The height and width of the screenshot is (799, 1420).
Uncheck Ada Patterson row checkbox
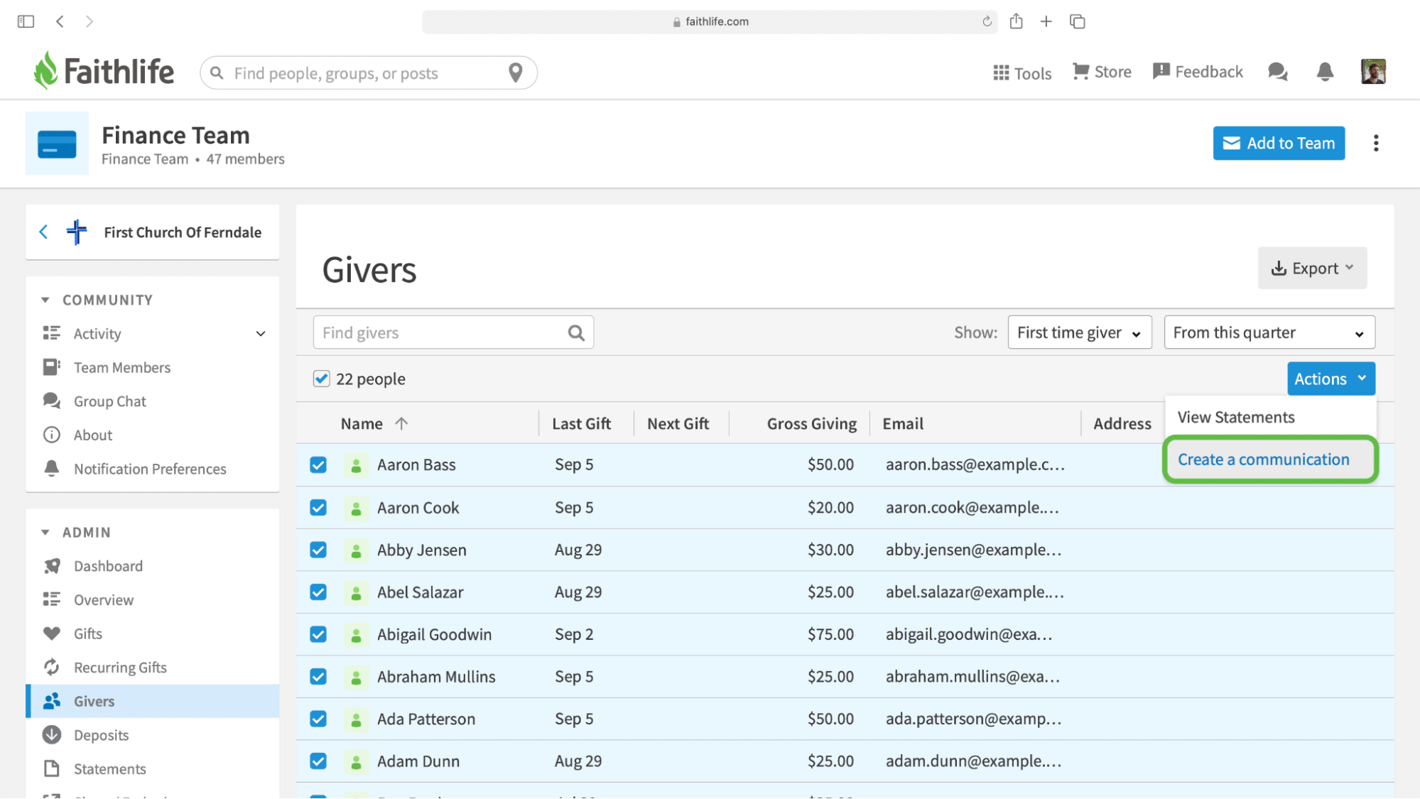click(318, 719)
